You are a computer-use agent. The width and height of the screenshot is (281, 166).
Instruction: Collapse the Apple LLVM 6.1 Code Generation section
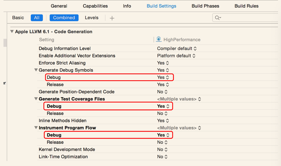pyautogui.click(x=12, y=31)
